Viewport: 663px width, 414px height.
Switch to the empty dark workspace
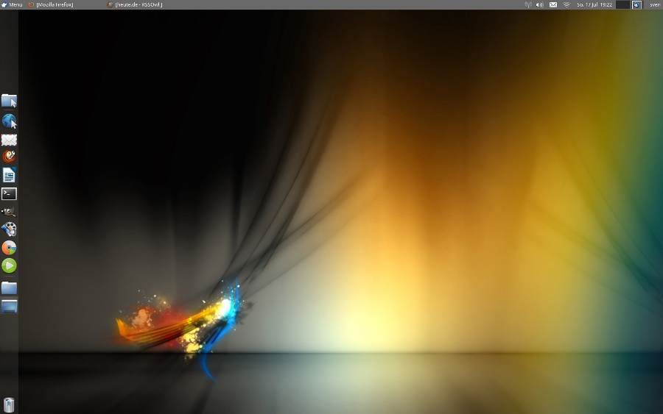pos(622,4)
